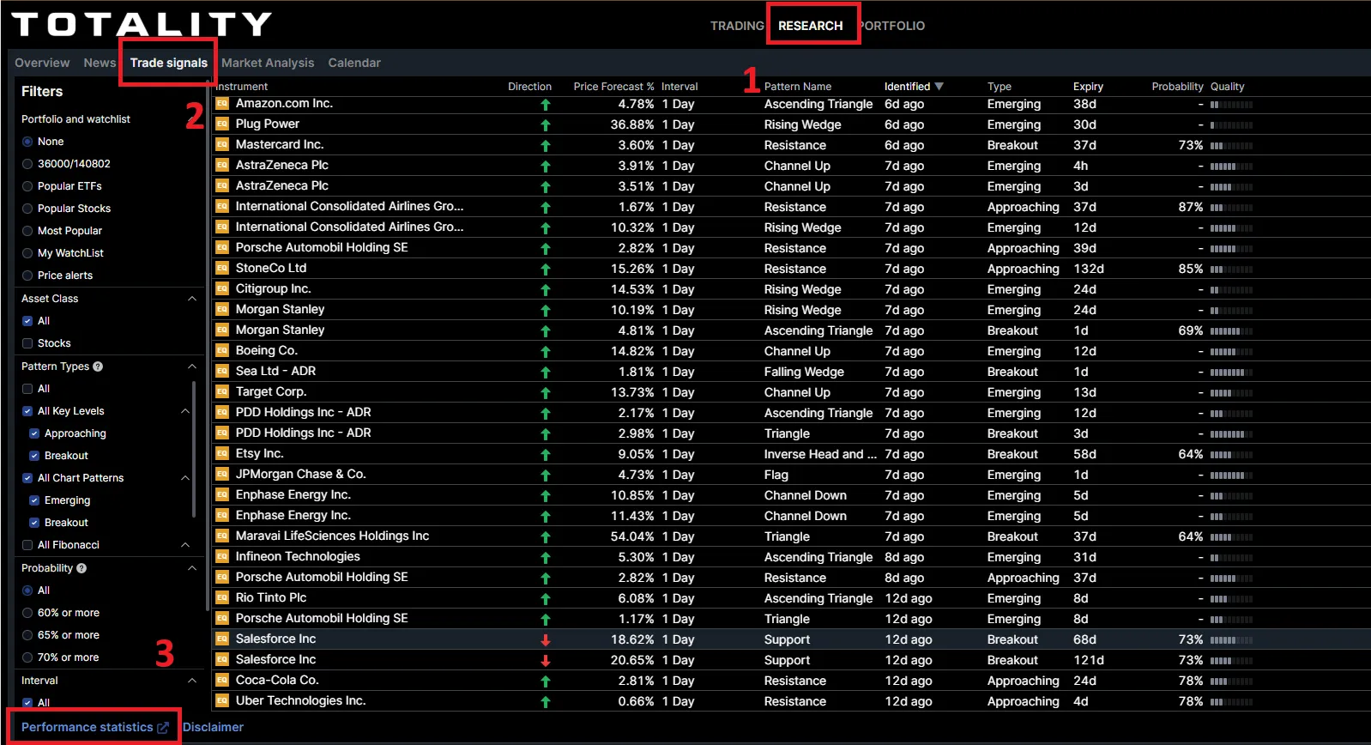The image size is (1371, 745).
Task: Click the help icon next to Pattern Types
Action: coord(98,366)
